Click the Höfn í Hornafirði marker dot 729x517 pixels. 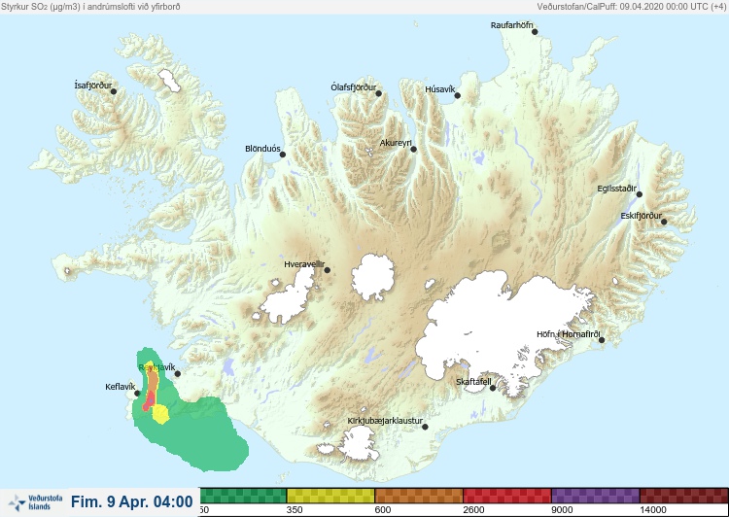pyautogui.click(x=601, y=340)
